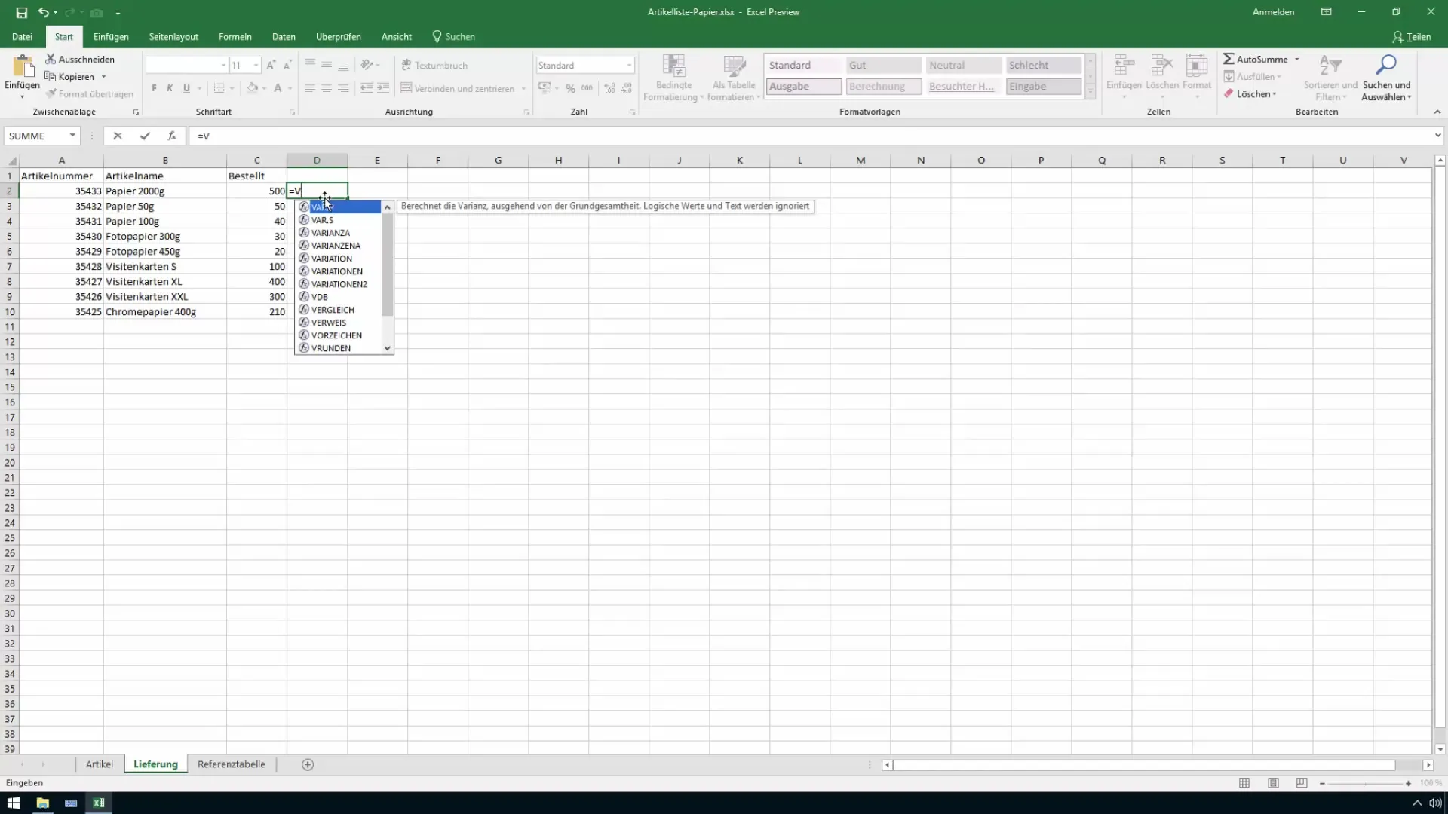Screen dimensions: 1448x814
Task: Open number format dropdown Standard
Action: click(x=629, y=66)
